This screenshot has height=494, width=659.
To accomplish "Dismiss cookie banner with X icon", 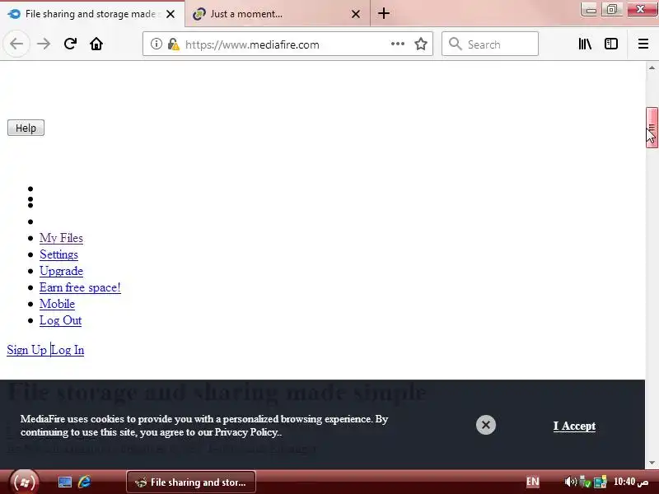I will pyautogui.click(x=486, y=425).
